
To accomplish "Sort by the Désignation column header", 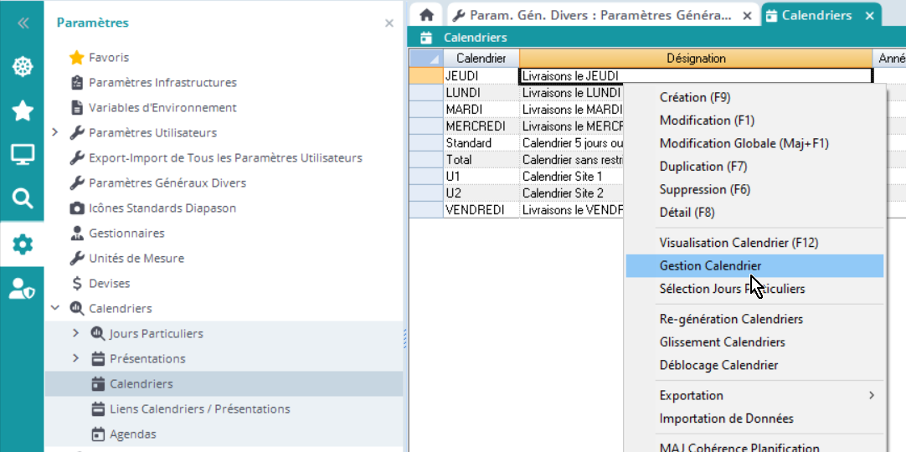I will tap(695, 59).
